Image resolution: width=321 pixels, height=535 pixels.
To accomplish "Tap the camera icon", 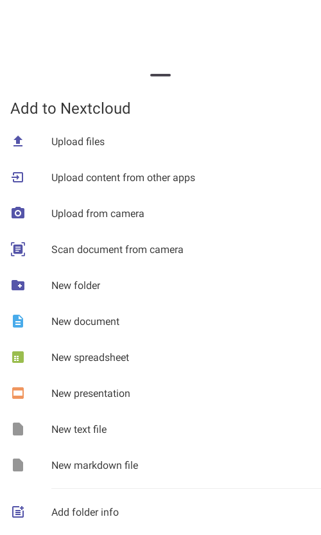I will (x=18, y=213).
